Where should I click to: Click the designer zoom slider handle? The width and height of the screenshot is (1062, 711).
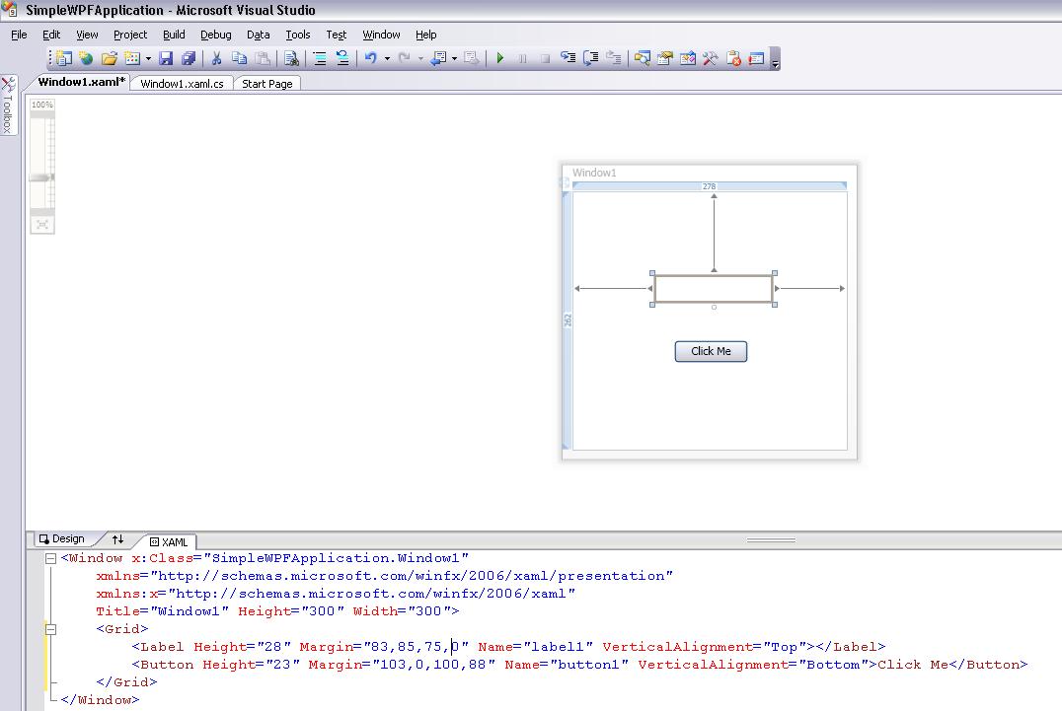click(41, 178)
